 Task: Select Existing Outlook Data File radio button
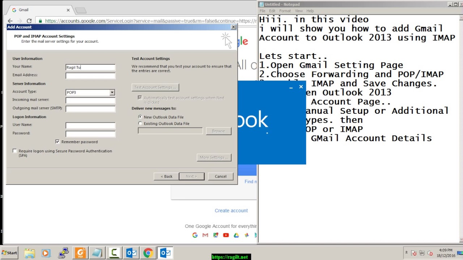pos(140,123)
